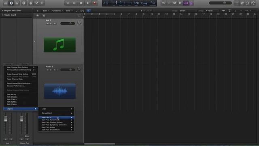Click the duplicate track button
Screen dimensions: 259x146
[44, 15]
